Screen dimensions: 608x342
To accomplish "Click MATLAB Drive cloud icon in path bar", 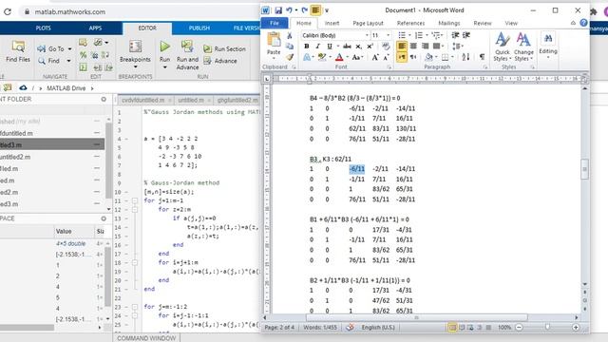I will pyautogui.click(x=23, y=88).
